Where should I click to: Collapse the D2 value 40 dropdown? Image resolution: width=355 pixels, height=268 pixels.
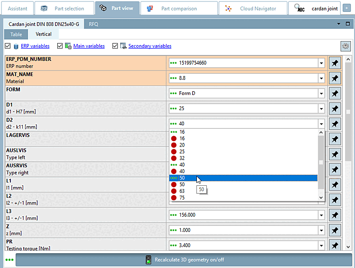[x=321, y=124]
